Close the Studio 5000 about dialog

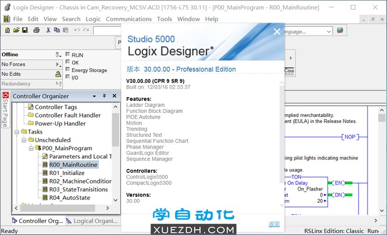pyautogui.click(x=277, y=32)
